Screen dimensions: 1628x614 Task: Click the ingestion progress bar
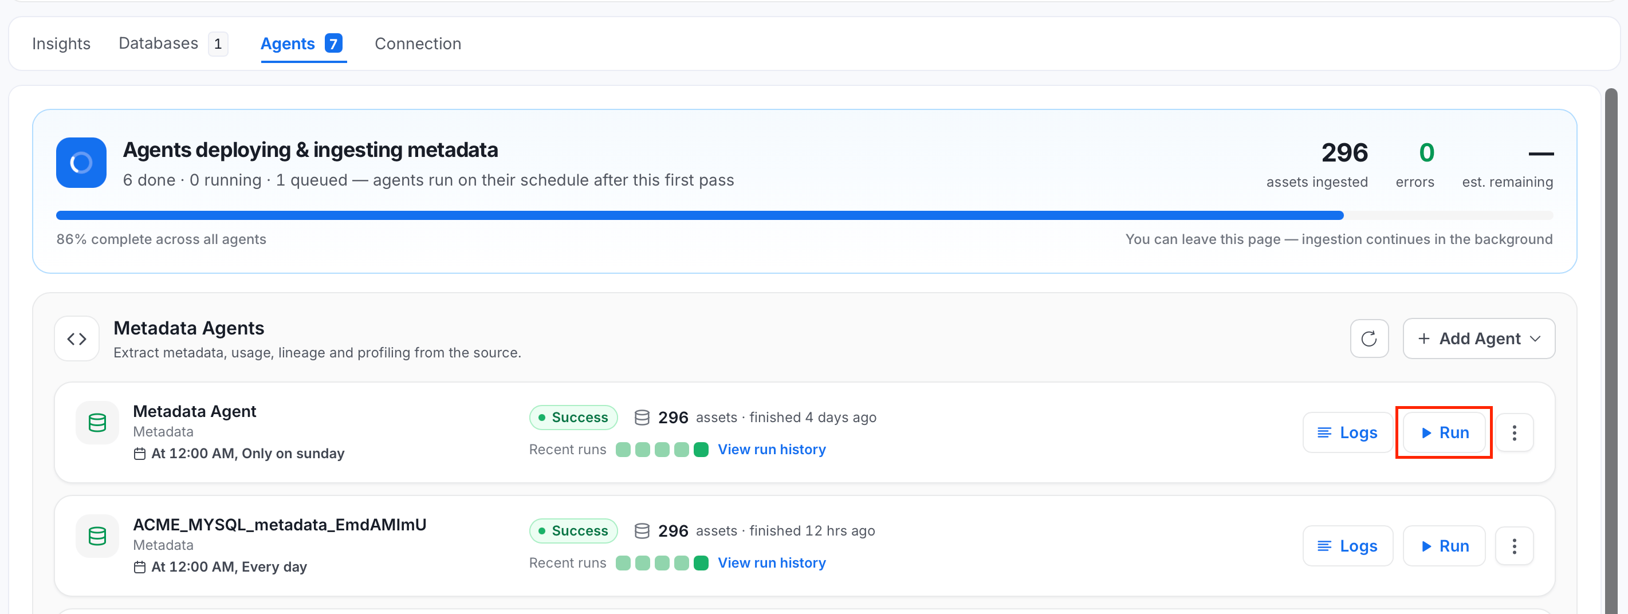804,216
